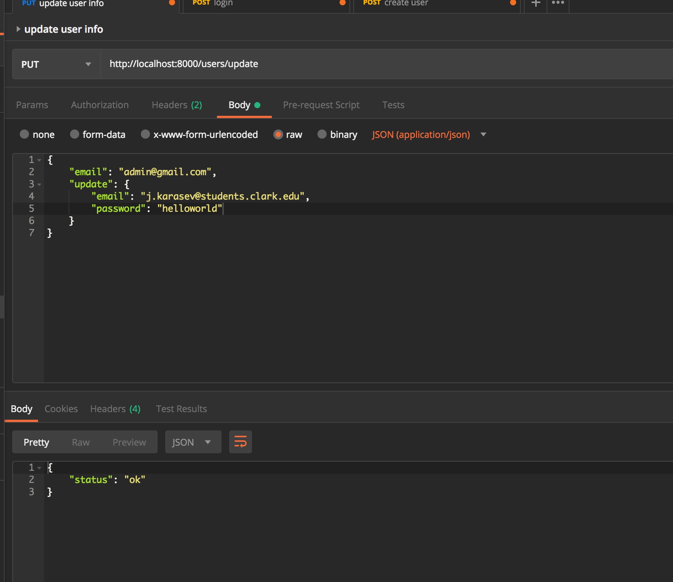Expand the 'update user info' request description
This screenshot has height=582, width=673.
click(18, 29)
